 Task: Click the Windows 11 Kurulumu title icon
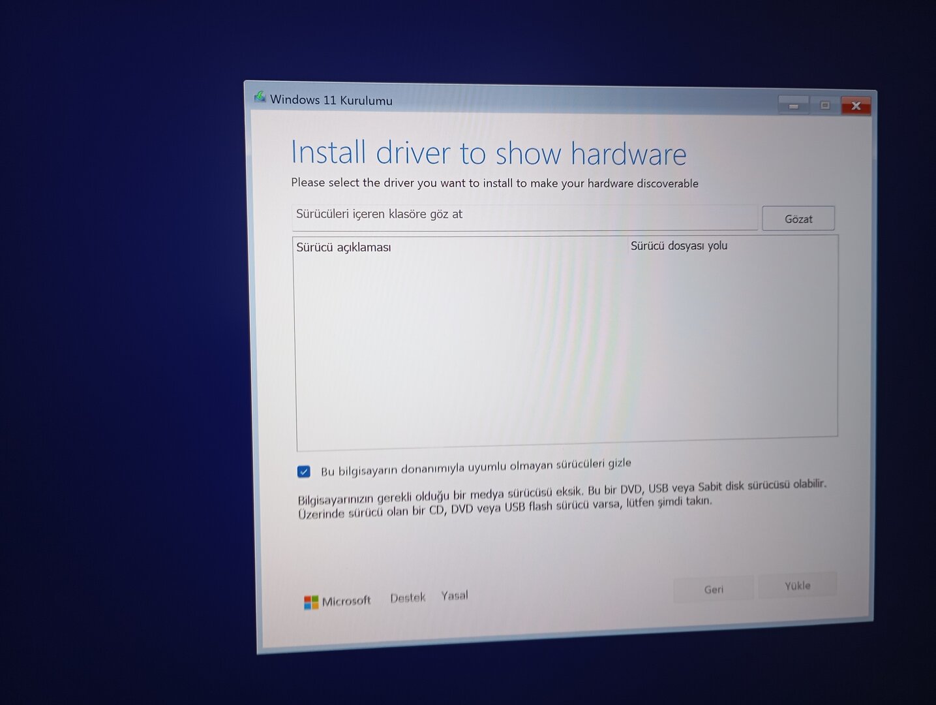tap(260, 98)
